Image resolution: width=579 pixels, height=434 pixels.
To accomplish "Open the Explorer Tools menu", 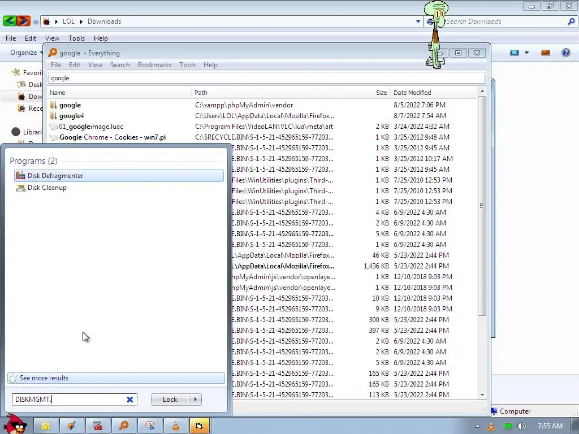I will click(76, 38).
